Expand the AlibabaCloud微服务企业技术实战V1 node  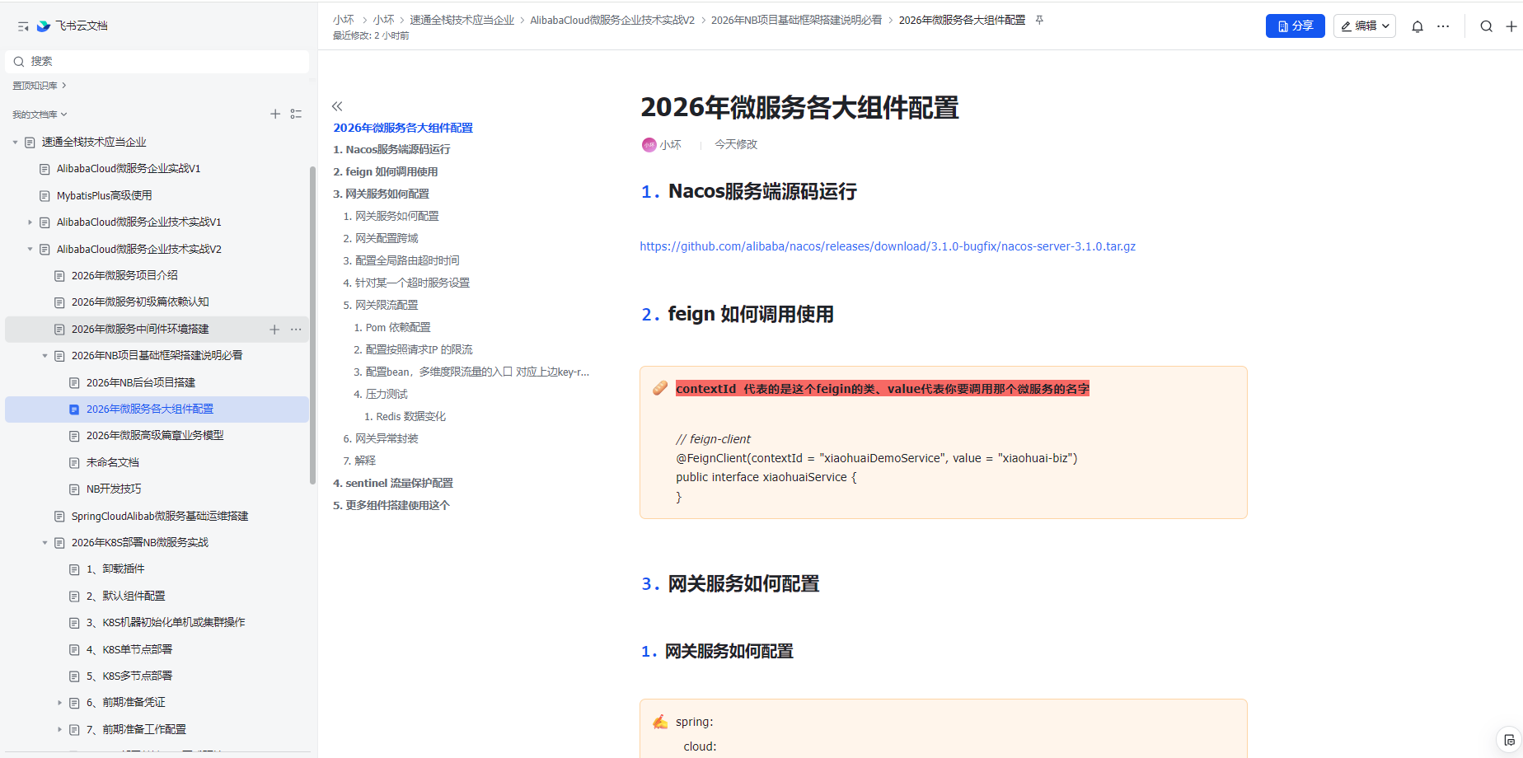pyautogui.click(x=30, y=222)
